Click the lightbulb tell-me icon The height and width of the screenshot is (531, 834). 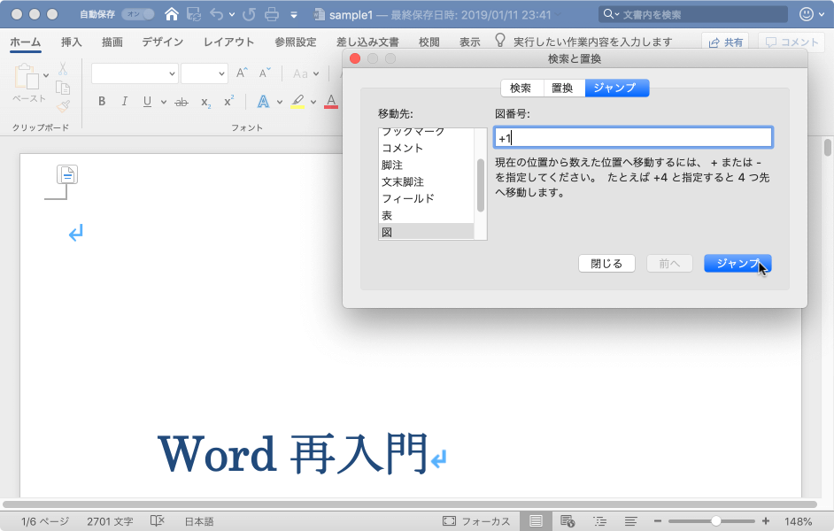(500, 41)
